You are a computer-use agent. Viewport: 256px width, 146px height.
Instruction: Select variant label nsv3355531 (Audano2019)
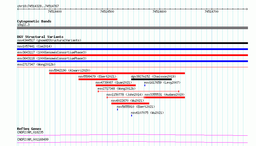coord(165,95)
